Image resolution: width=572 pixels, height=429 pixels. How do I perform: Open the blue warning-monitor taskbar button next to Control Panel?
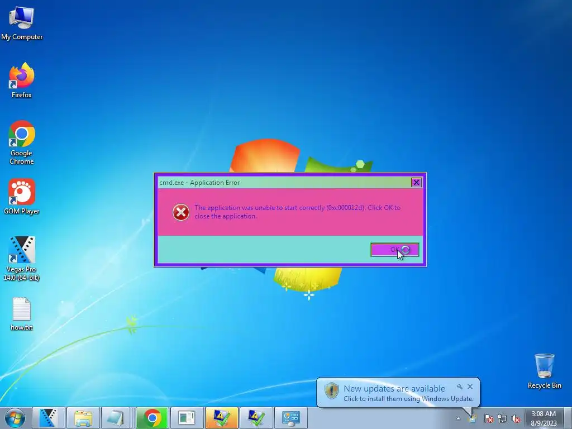pyautogui.click(x=256, y=418)
